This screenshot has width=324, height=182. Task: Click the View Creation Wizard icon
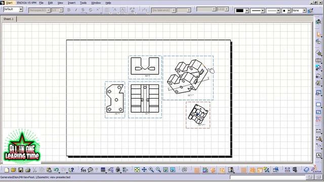tap(318, 93)
